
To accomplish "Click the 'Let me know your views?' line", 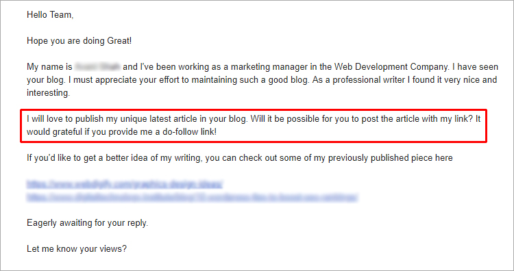I will click(77, 248).
